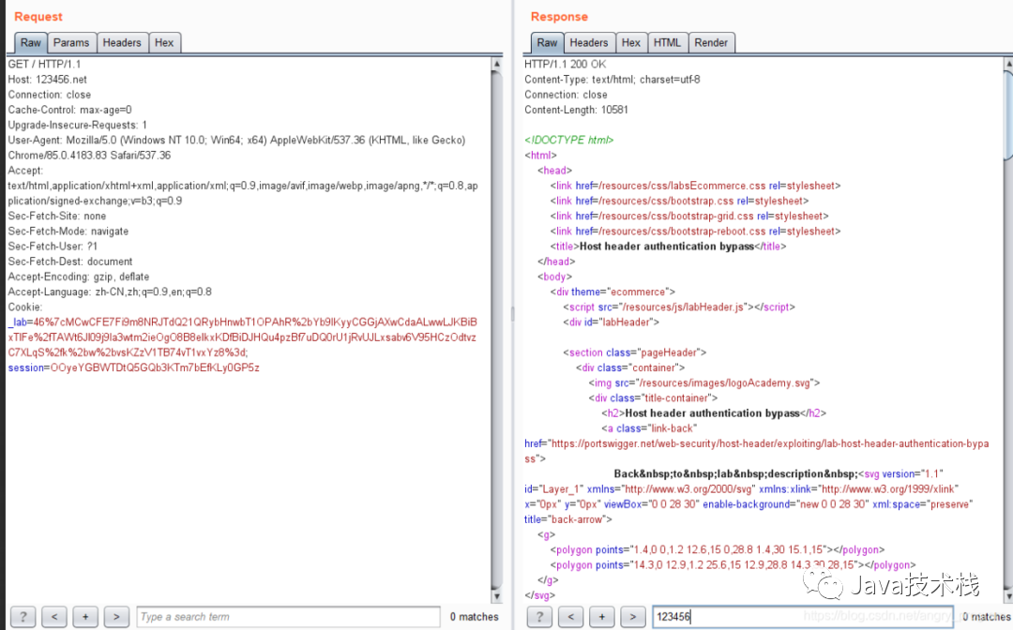Click the div theme="ecommerce" line

pos(612,292)
